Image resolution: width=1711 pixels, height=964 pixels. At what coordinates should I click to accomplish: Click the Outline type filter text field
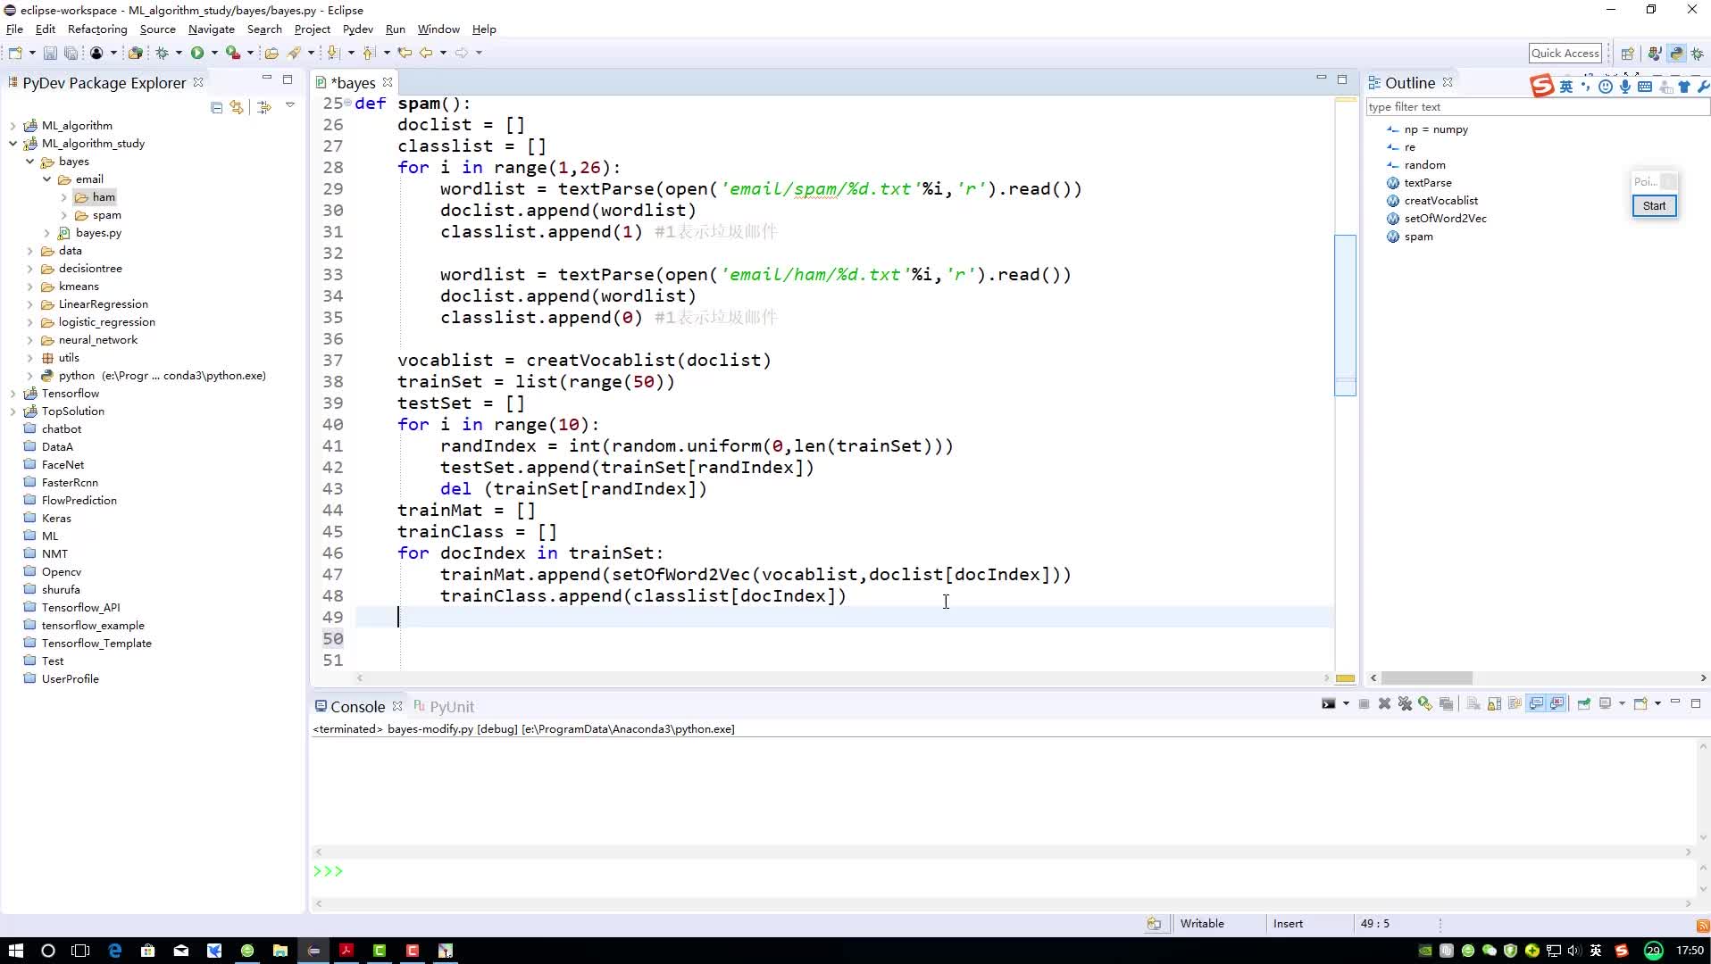pos(1537,107)
